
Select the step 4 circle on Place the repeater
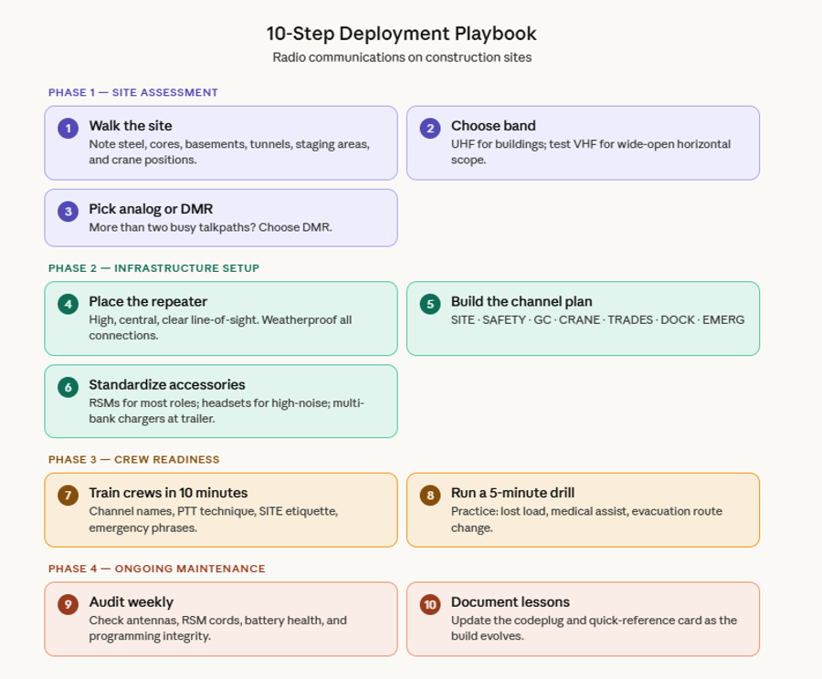tap(67, 303)
